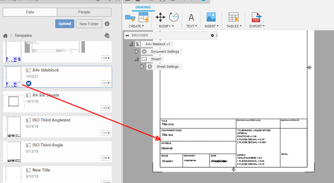Image resolution: width=334 pixels, height=183 pixels.
Task: Click the New Folder button
Action: [x=89, y=24]
